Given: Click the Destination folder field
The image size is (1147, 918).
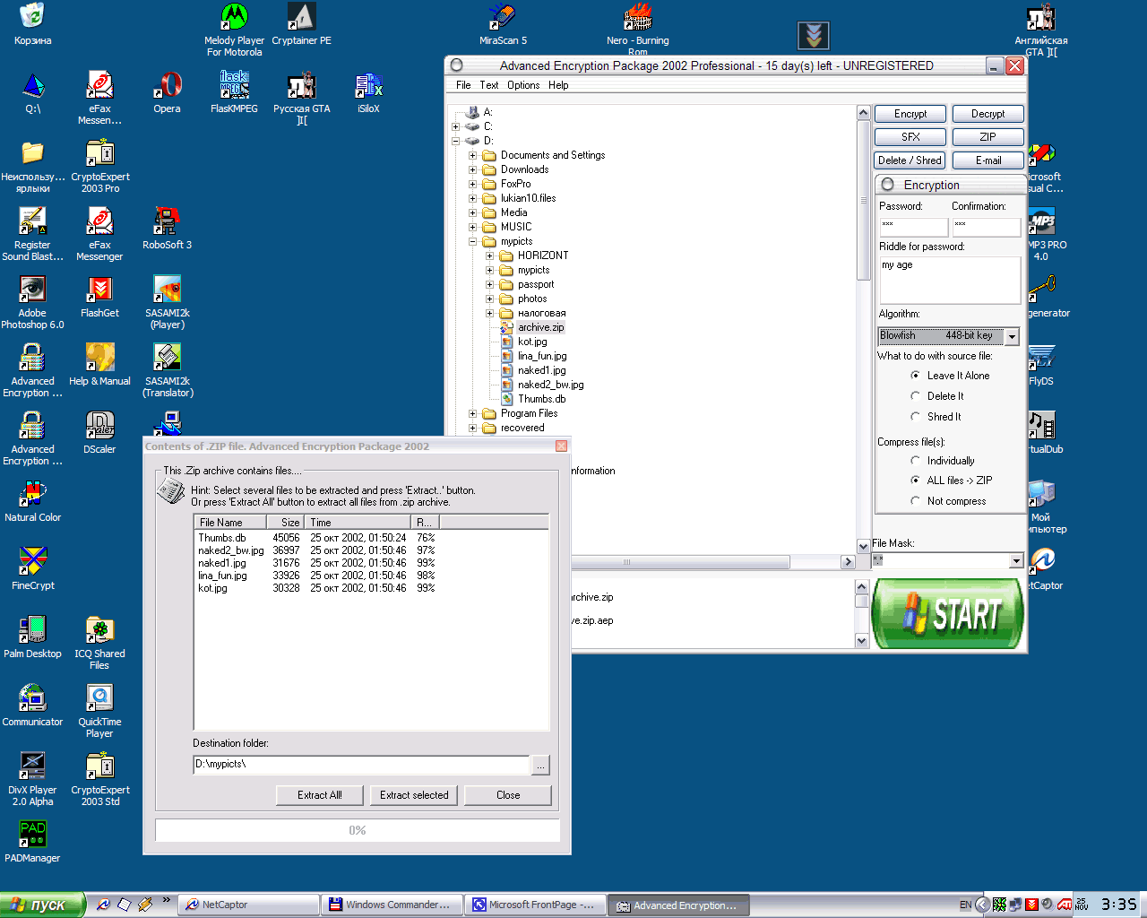Looking at the screenshot, I should [362, 765].
